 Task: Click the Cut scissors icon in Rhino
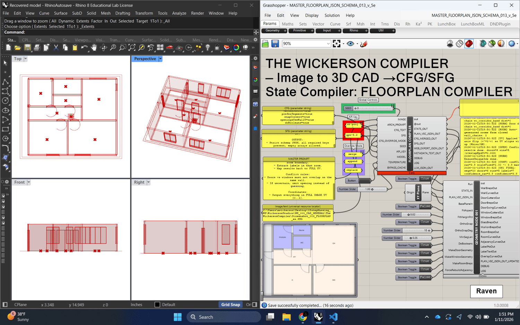[x=56, y=48]
